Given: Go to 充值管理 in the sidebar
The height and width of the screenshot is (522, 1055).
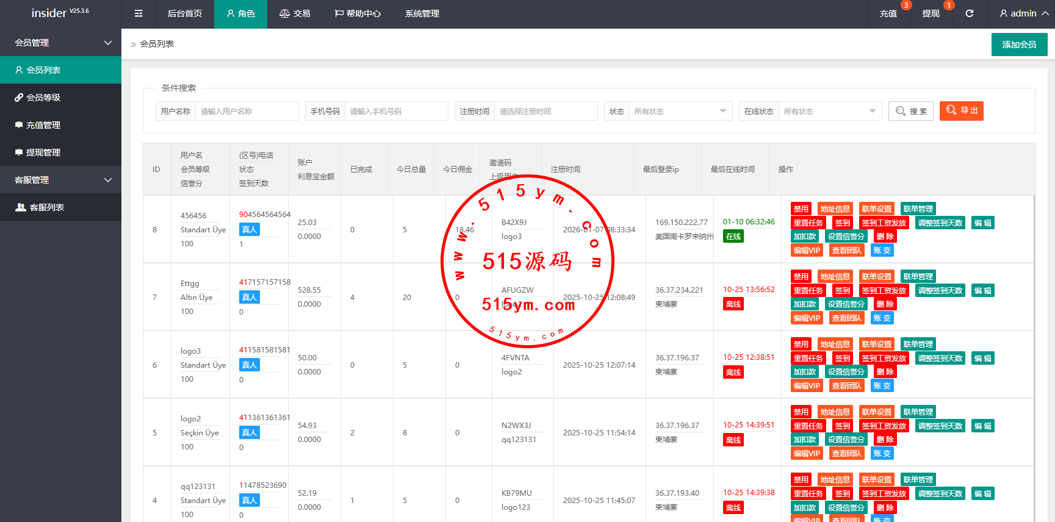Looking at the screenshot, I should pyautogui.click(x=43, y=125).
